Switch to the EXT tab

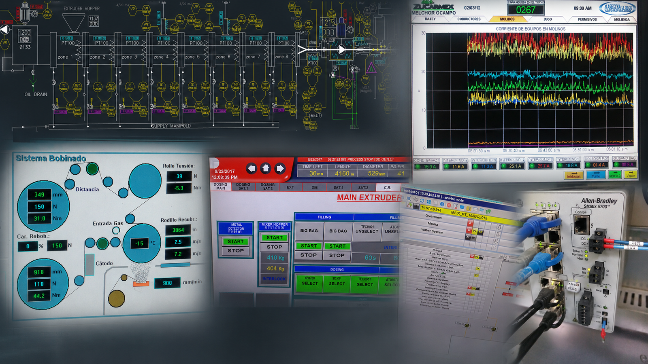[x=290, y=187]
